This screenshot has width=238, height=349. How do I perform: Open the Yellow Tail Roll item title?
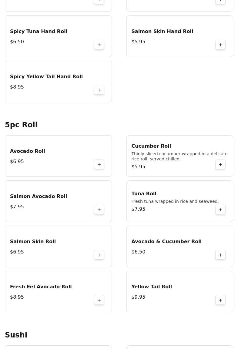coord(151,287)
